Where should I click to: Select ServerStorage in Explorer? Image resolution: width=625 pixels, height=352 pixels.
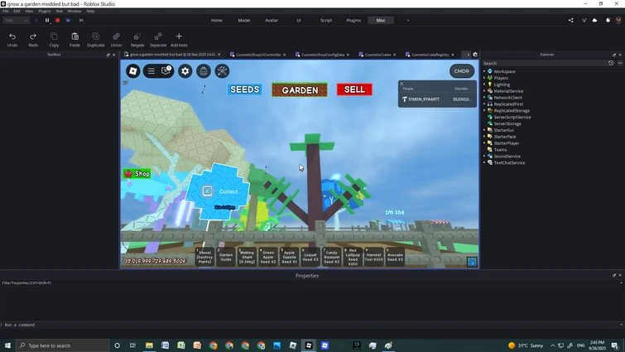coord(507,123)
